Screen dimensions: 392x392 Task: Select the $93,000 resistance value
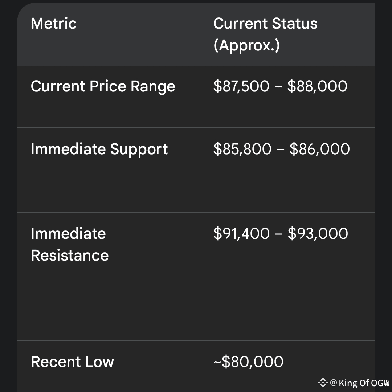coord(318,233)
